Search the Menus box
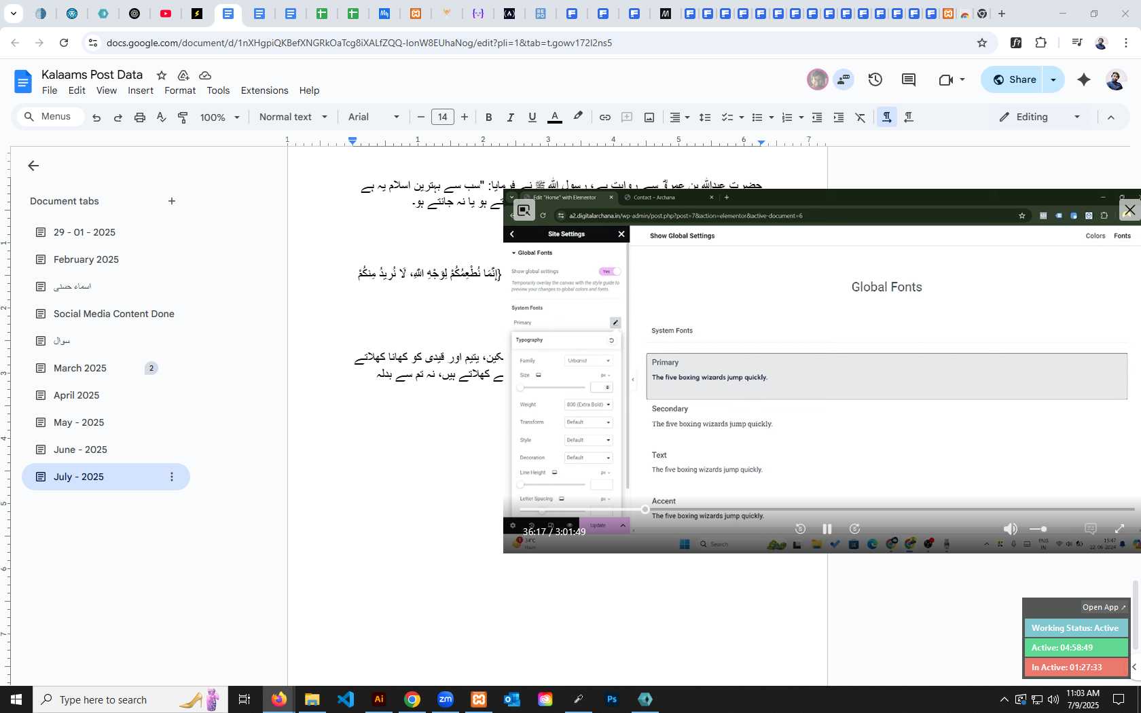 point(50,117)
